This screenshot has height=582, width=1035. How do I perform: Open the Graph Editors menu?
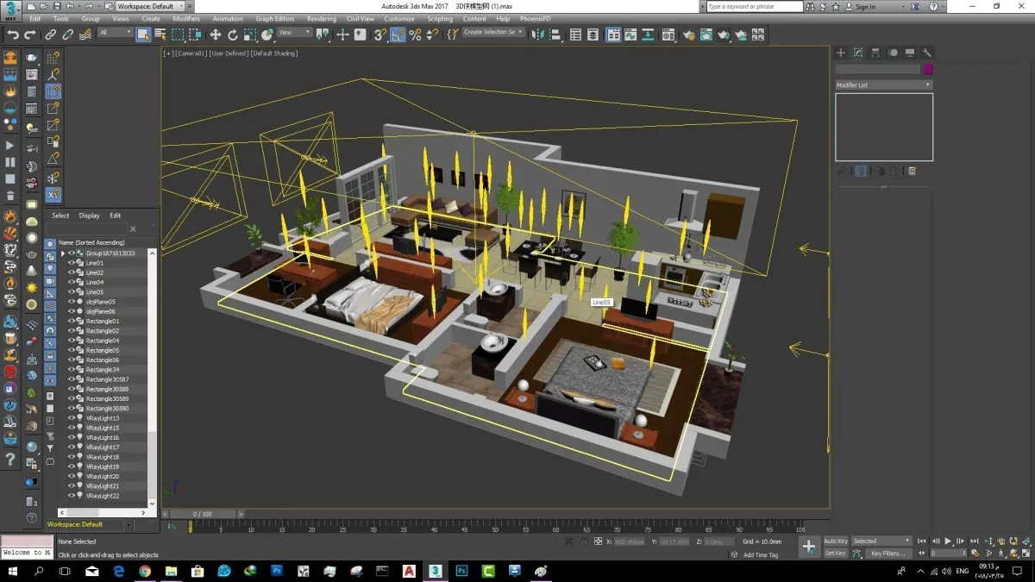click(275, 18)
